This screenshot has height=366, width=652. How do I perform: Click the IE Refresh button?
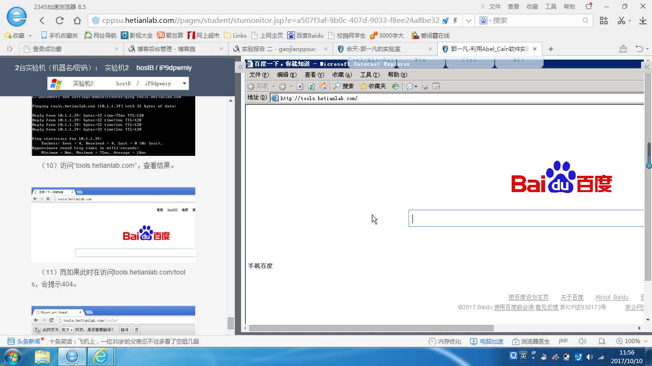pos(311,86)
